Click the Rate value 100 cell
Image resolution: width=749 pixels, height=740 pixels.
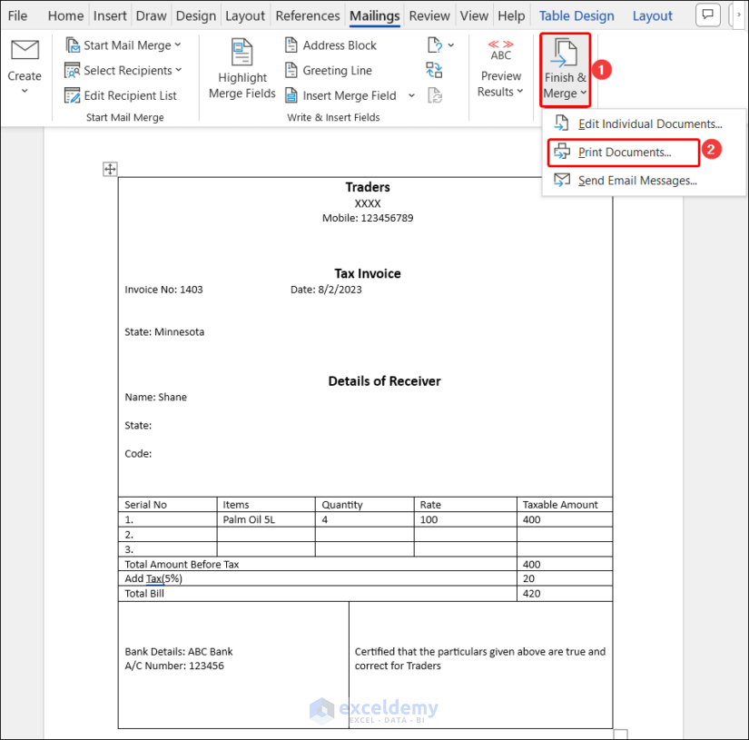click(x=465, y=519)
